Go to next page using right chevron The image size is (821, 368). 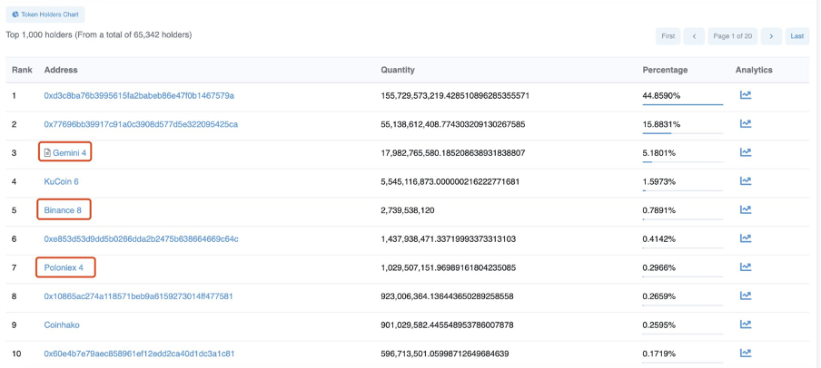point(771,36)
